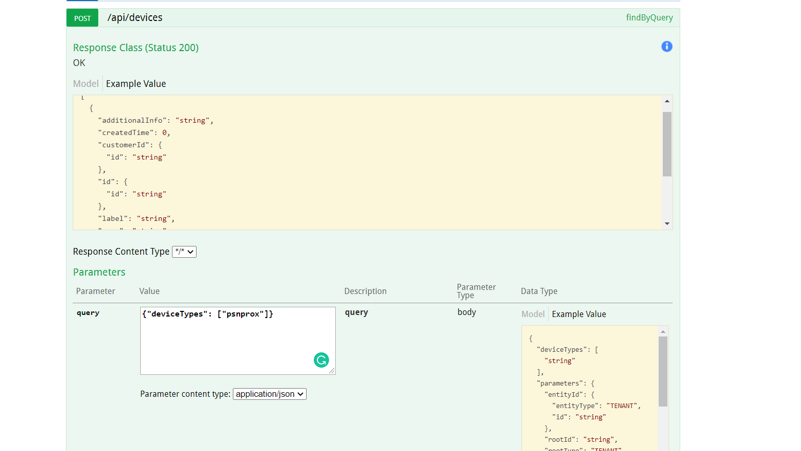Click the blue info icon

coord(666,46)
